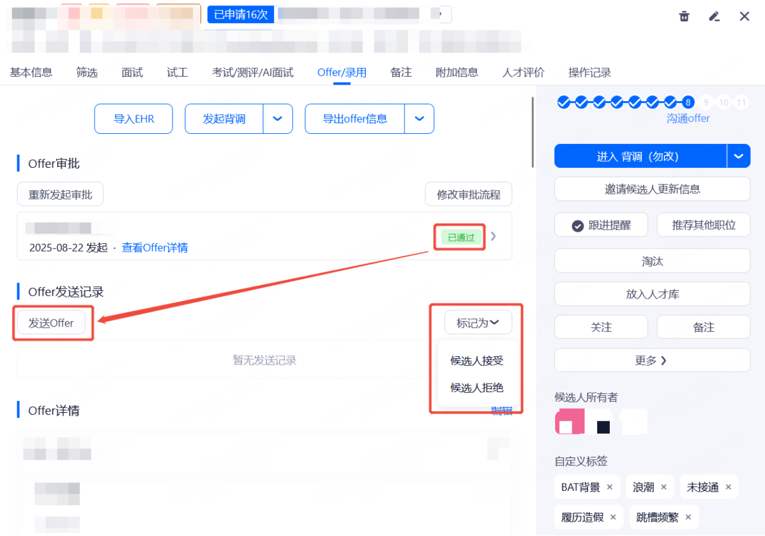Open the 查看Offer详情 link
Image resolution: width=765 pixels, height=536 pixels.
[x=155, y=247]
